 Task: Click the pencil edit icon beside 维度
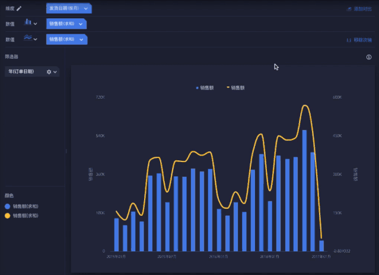19,9
